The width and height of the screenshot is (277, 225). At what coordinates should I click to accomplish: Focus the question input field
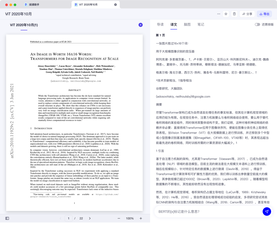click(209, 211)
